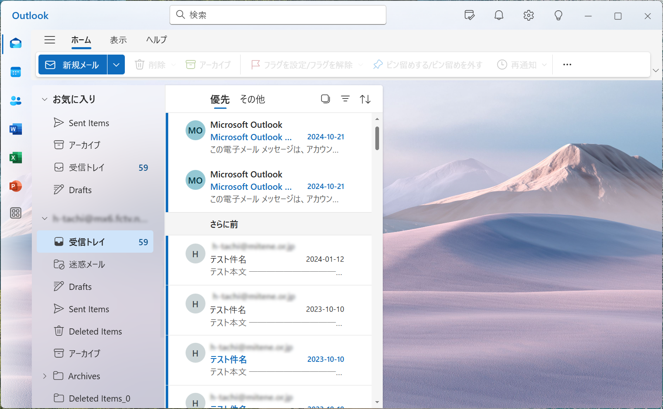This screenshot has height=409, width=663.
Task: Open the People contacts icon
Action: [x=16, y=100]
